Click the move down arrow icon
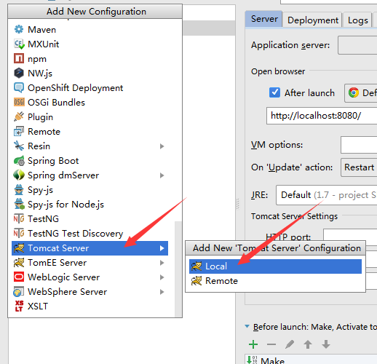Image resolution: width=377 pixels, height=364 pixels. click(326, 344)
